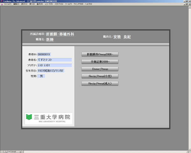Click the Donor_Preop button
Image resolution: width=191 pixels, height=153 pixels.
click(100, 69)
